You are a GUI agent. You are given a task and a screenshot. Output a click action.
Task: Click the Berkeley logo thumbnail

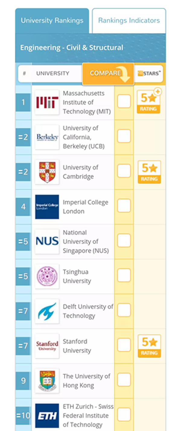[x=47, y=137]
